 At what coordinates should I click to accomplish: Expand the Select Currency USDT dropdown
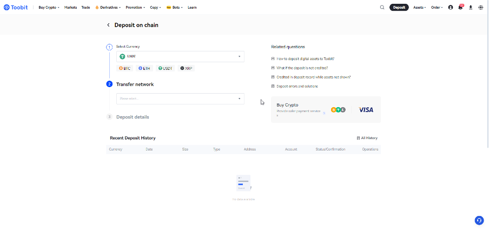coord(180,56)
